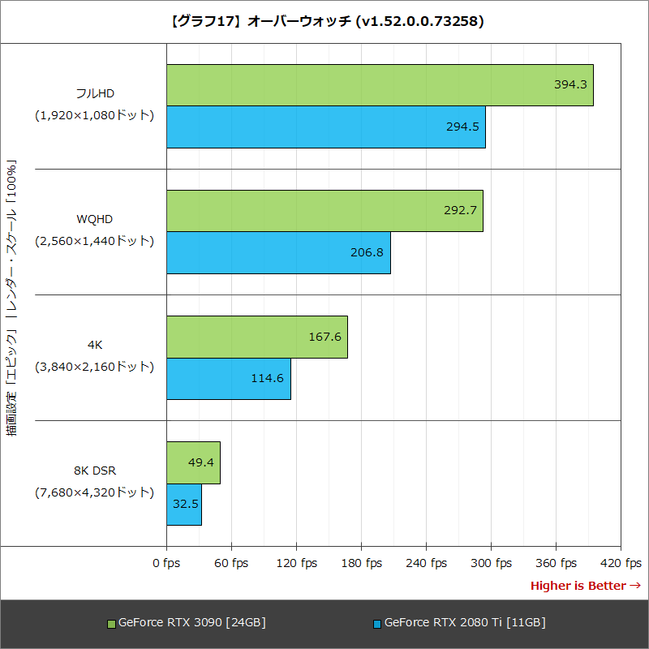Image resolution: width=649 pixels, height=649 pixels.
Task: Click the 240 fps axis label
Action: pyautogui.click(x=427, y=563)
